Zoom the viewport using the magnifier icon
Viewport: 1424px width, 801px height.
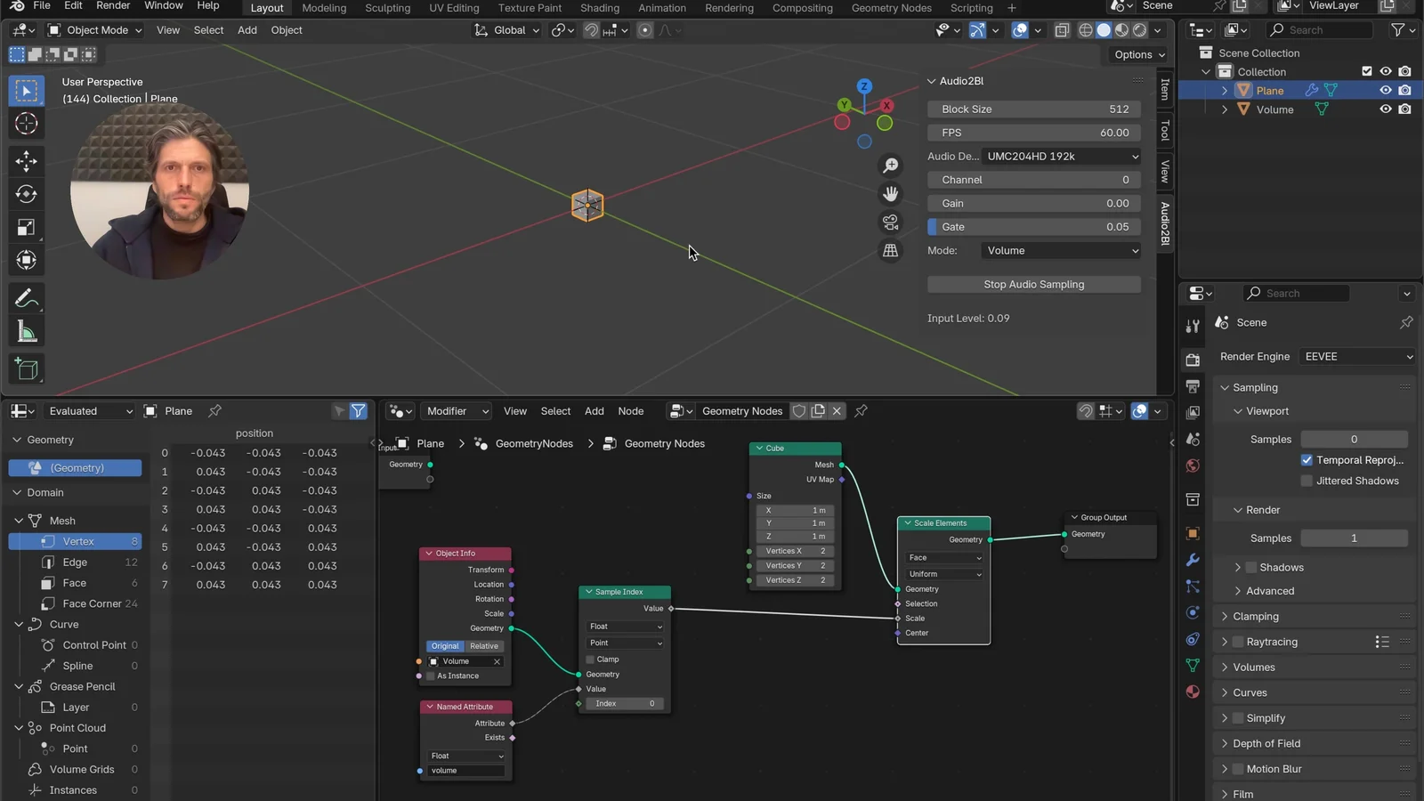[x=891, y=165]
